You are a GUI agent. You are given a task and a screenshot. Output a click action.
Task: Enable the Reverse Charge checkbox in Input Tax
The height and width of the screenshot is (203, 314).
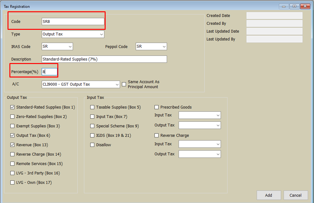(x=157, y=136)
